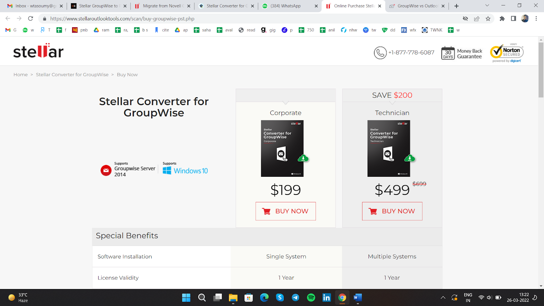The height and width of the screenshot is (306, 544).
Task: Open the Chrome profile avatar
Action: (x=525, y=19)
